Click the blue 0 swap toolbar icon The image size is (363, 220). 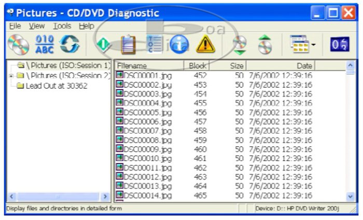click(x=338, y=45)
